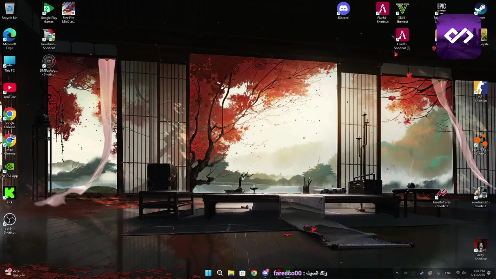Select the RevoUnin - Shortcut icon
The width and height of the screenshot is (496, 279).
pos(49,39)
